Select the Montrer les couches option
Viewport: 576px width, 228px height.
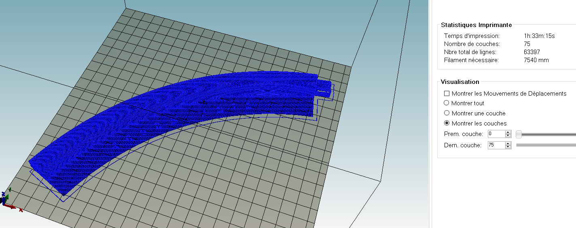[447, 123]
